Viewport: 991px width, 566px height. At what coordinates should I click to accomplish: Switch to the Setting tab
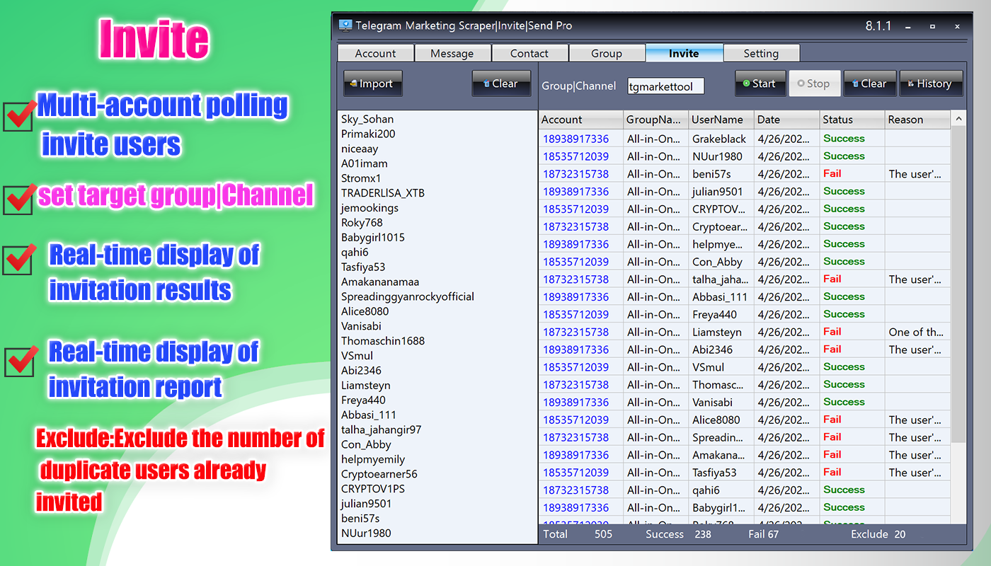(762, 52)
